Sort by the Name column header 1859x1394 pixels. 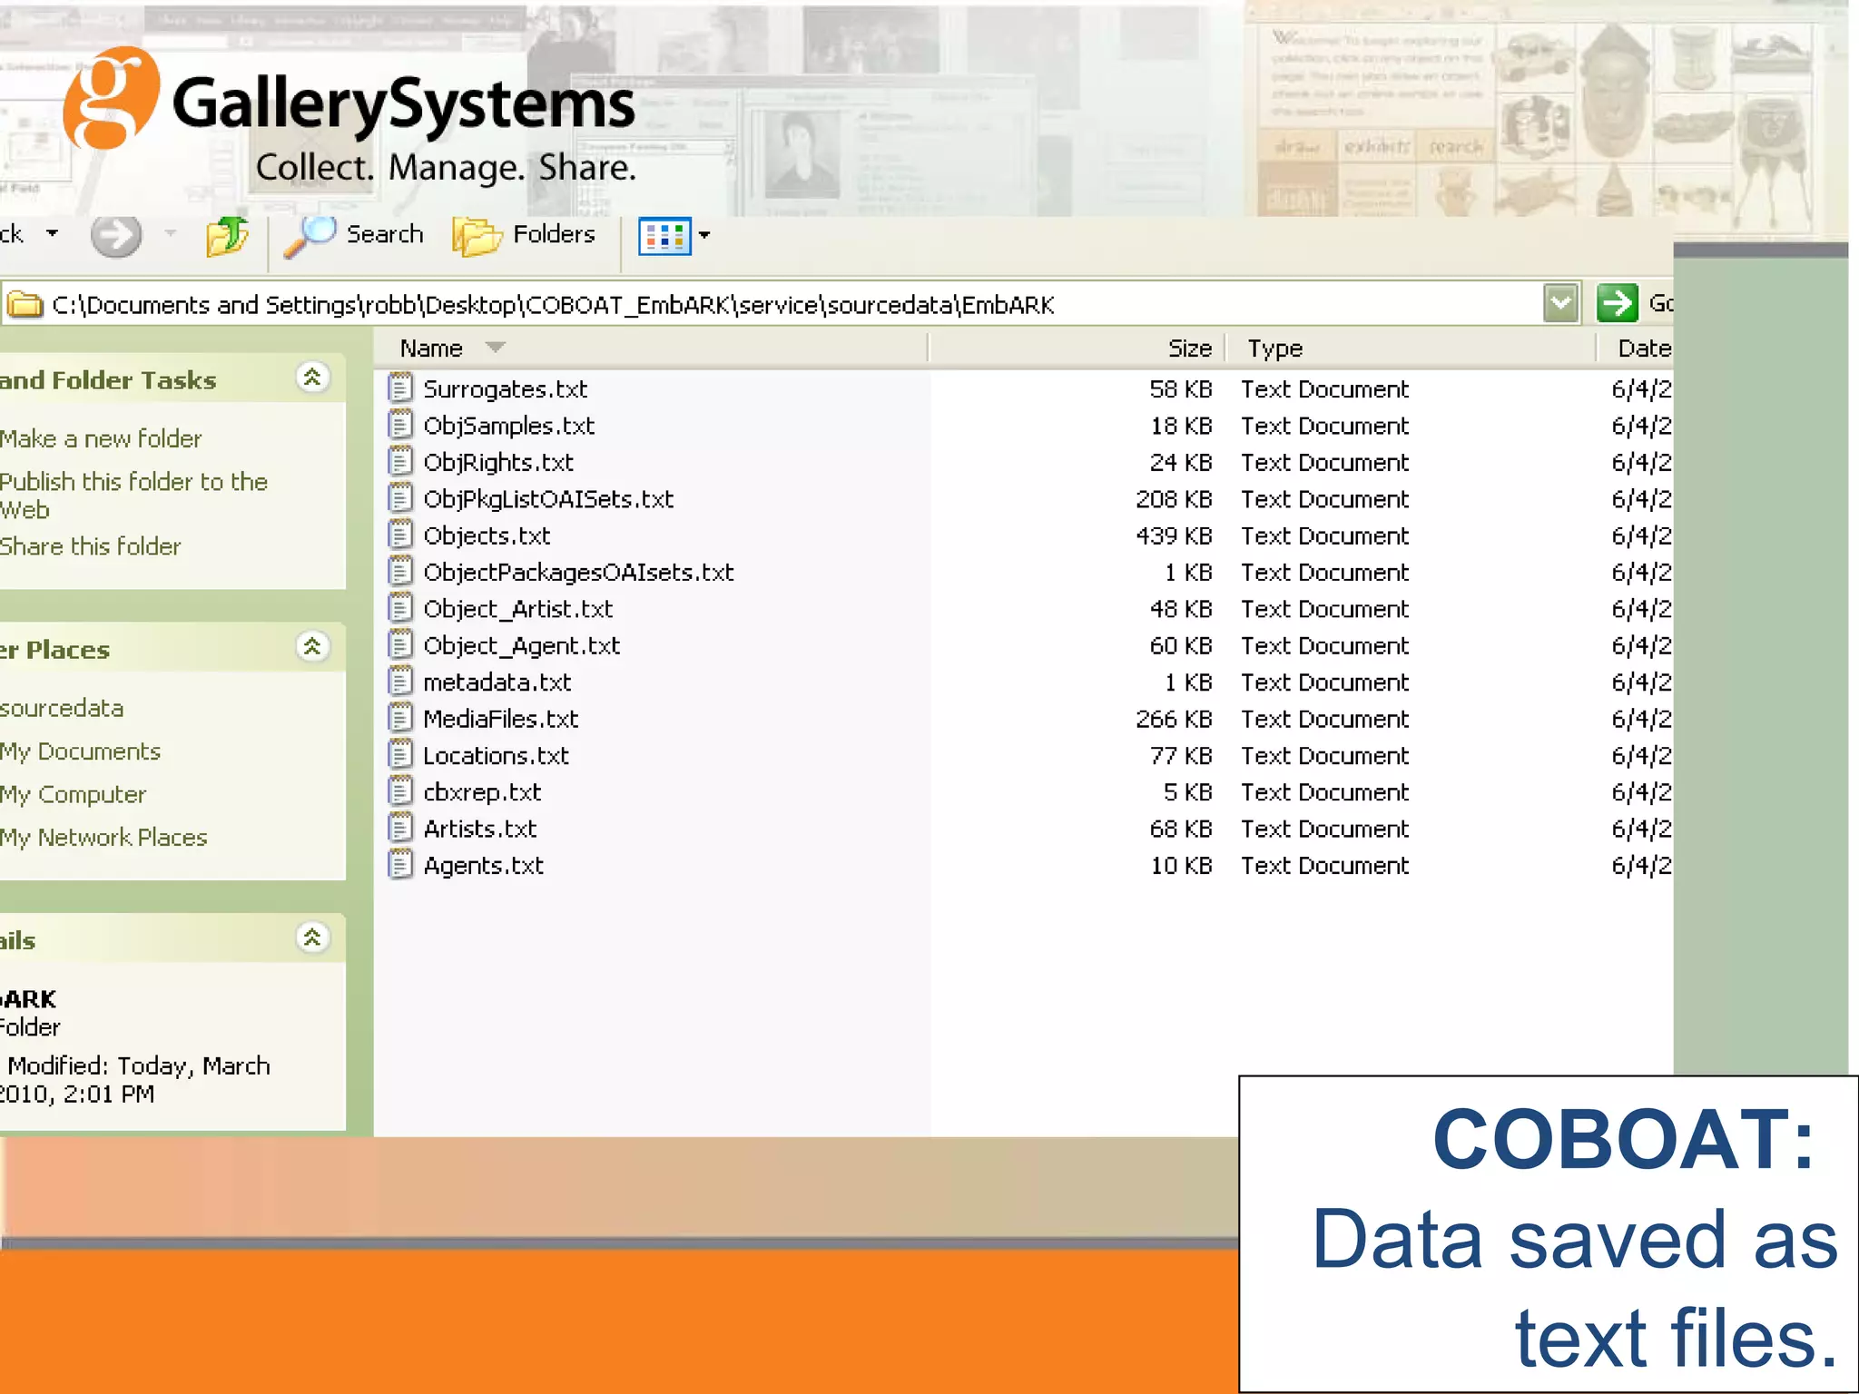point(652,348)
